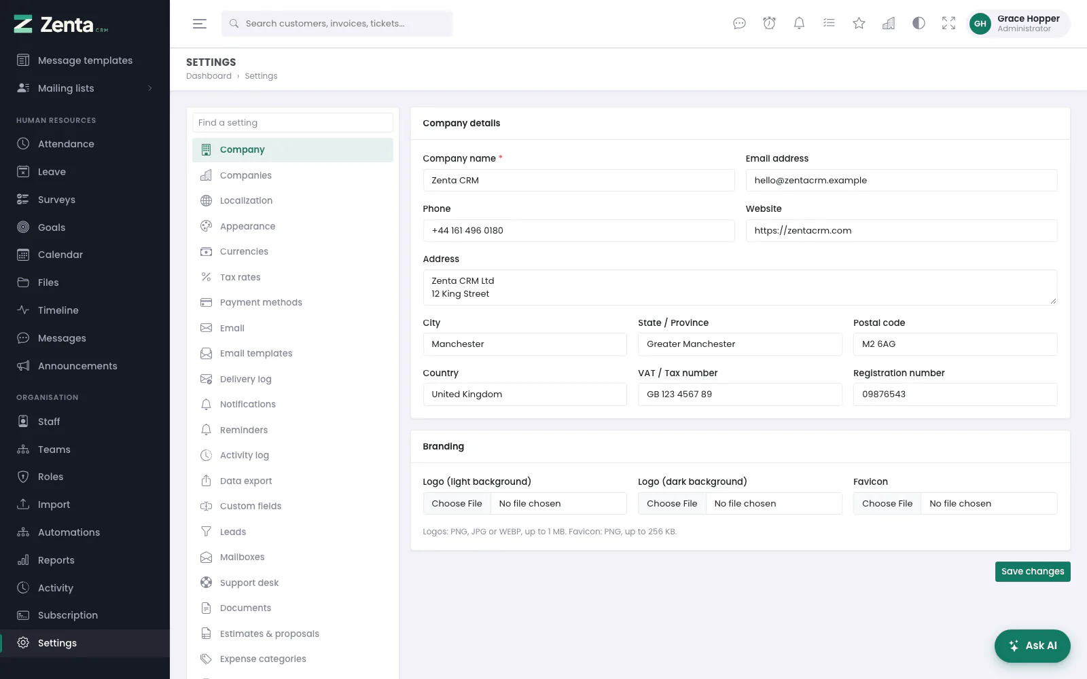Image resolution: width=1087 pixels, height=679 pixels.
Task: Open the Timeline sidebar item
Action: pos(85,310)
